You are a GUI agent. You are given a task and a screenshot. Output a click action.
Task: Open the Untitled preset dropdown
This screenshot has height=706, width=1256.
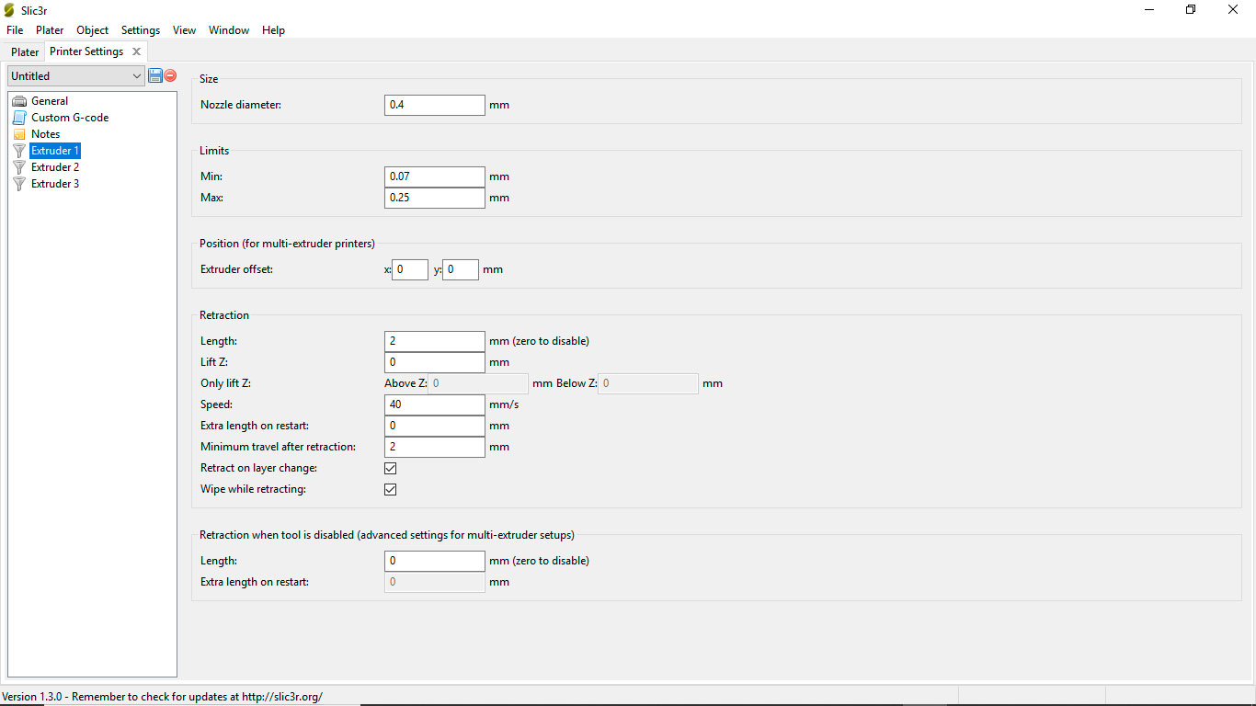pyautogui.click(x=76, y=76)
